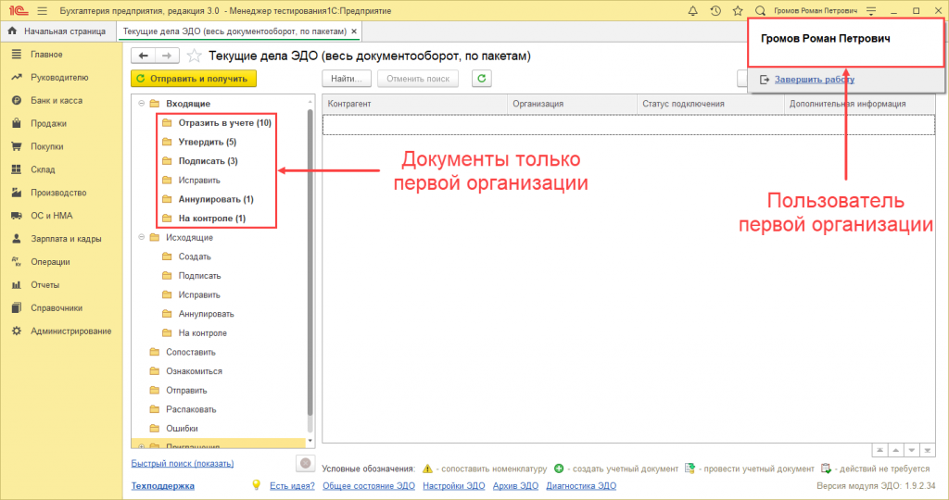The image size is (949, 500).
Task: Add page to favorites with star icon
Action: [194, 56]
